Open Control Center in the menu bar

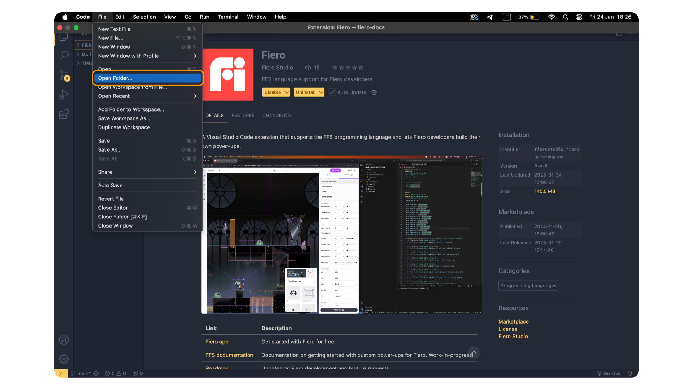(x=579, y=17)
